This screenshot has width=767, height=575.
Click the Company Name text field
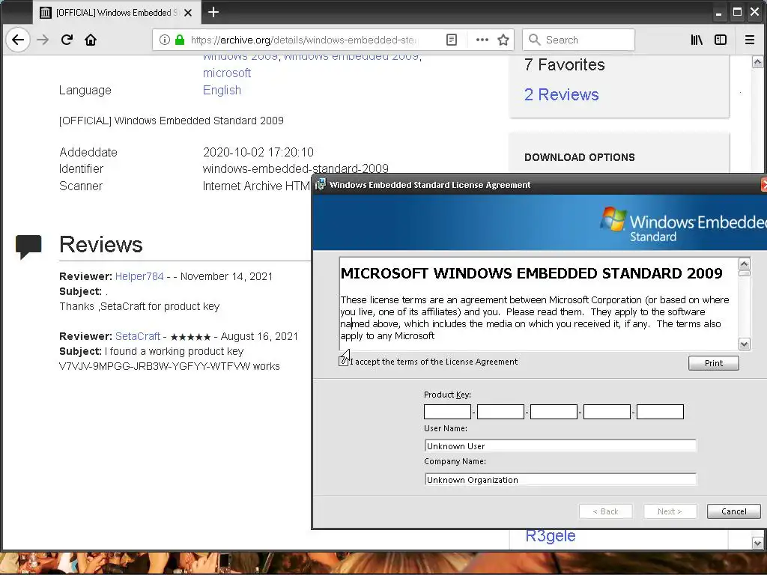[x=560, y=479]
